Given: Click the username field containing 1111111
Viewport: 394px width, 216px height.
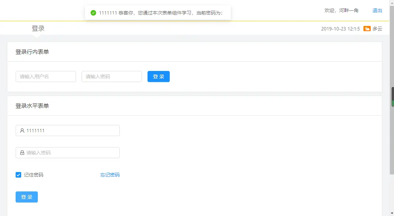Looking at the screenshot, I should [68, 130].
